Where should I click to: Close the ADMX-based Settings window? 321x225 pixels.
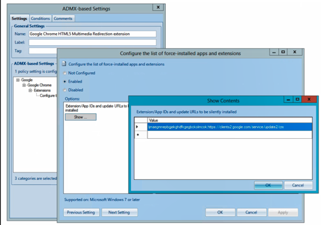[158, 7]
